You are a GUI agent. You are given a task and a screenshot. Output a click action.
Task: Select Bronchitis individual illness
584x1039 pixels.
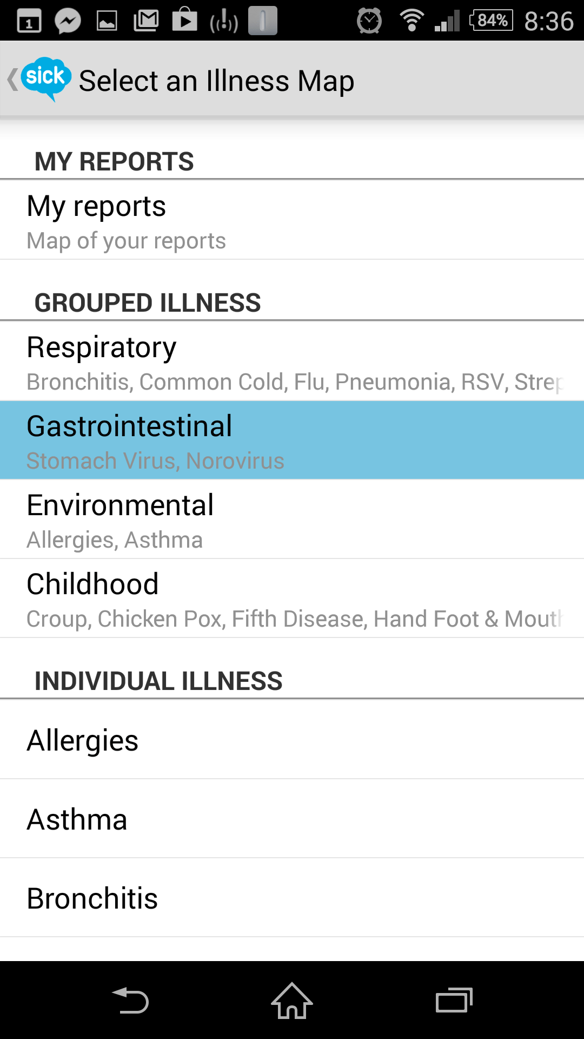pyautogui.click(x=292, y=898)
